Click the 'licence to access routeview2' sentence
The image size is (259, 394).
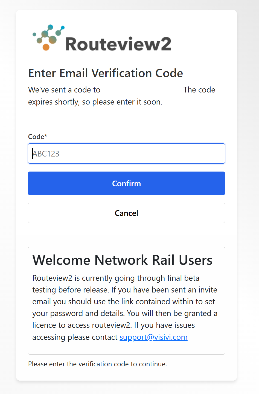[x=82, y=325]
